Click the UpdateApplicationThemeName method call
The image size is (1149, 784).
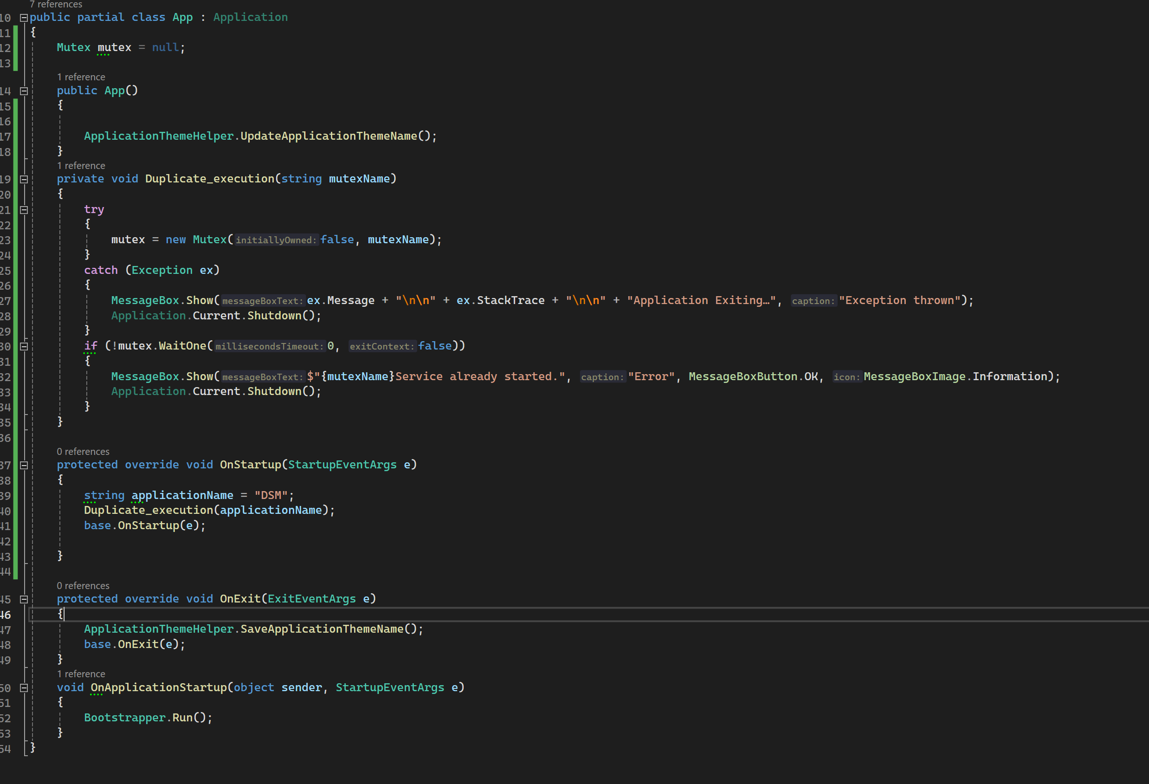pos(328,136)
